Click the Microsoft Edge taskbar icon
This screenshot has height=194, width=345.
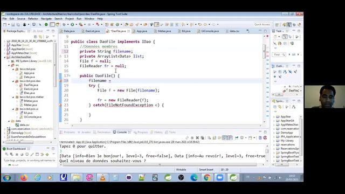[194, 177]
